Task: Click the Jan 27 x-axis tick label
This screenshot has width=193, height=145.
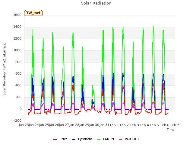Action: pyautogui.click(x=64, y=125)
